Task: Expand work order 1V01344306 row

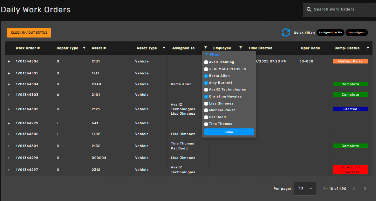Action: coord(9,61)
